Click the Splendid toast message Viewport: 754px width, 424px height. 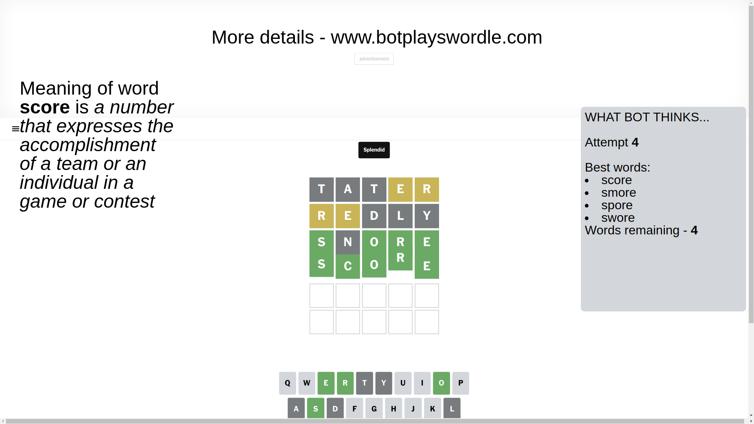pyautogui.click(x=374, y=150)
